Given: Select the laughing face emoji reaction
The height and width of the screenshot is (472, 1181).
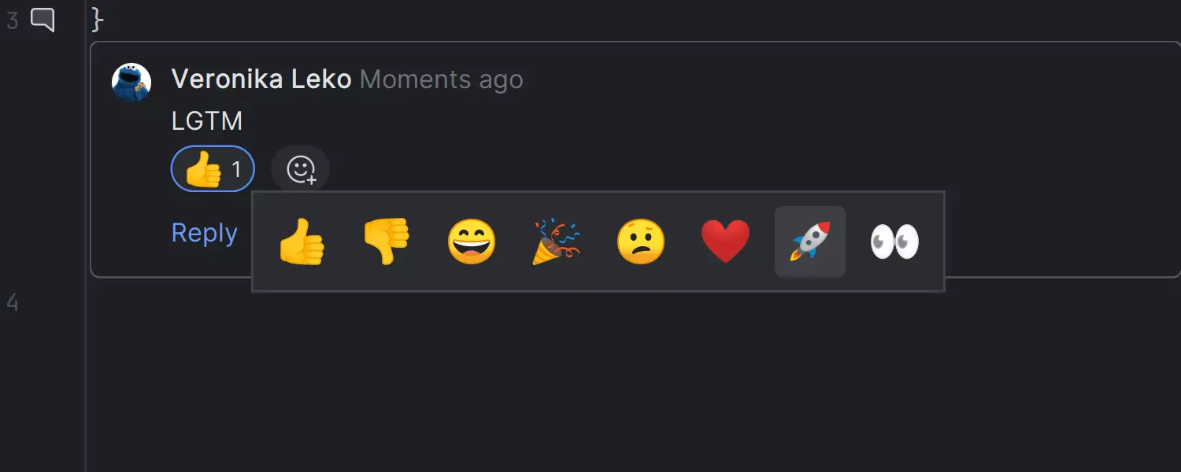Looking at the screenshot, I should point(472,242).
